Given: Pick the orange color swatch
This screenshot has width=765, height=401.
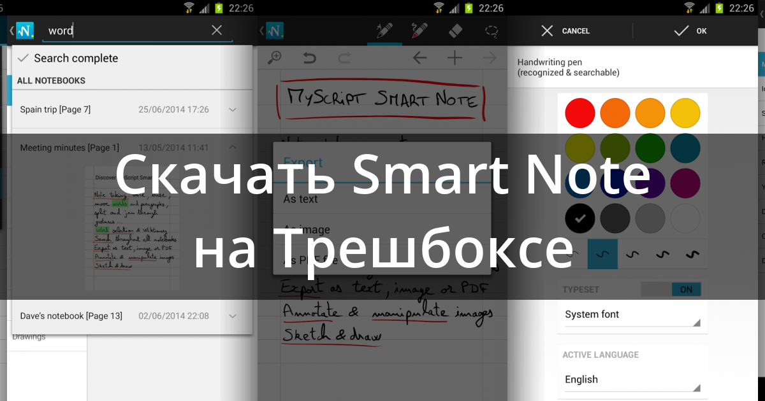Looking at the screenshot, I should click(615, 113).
